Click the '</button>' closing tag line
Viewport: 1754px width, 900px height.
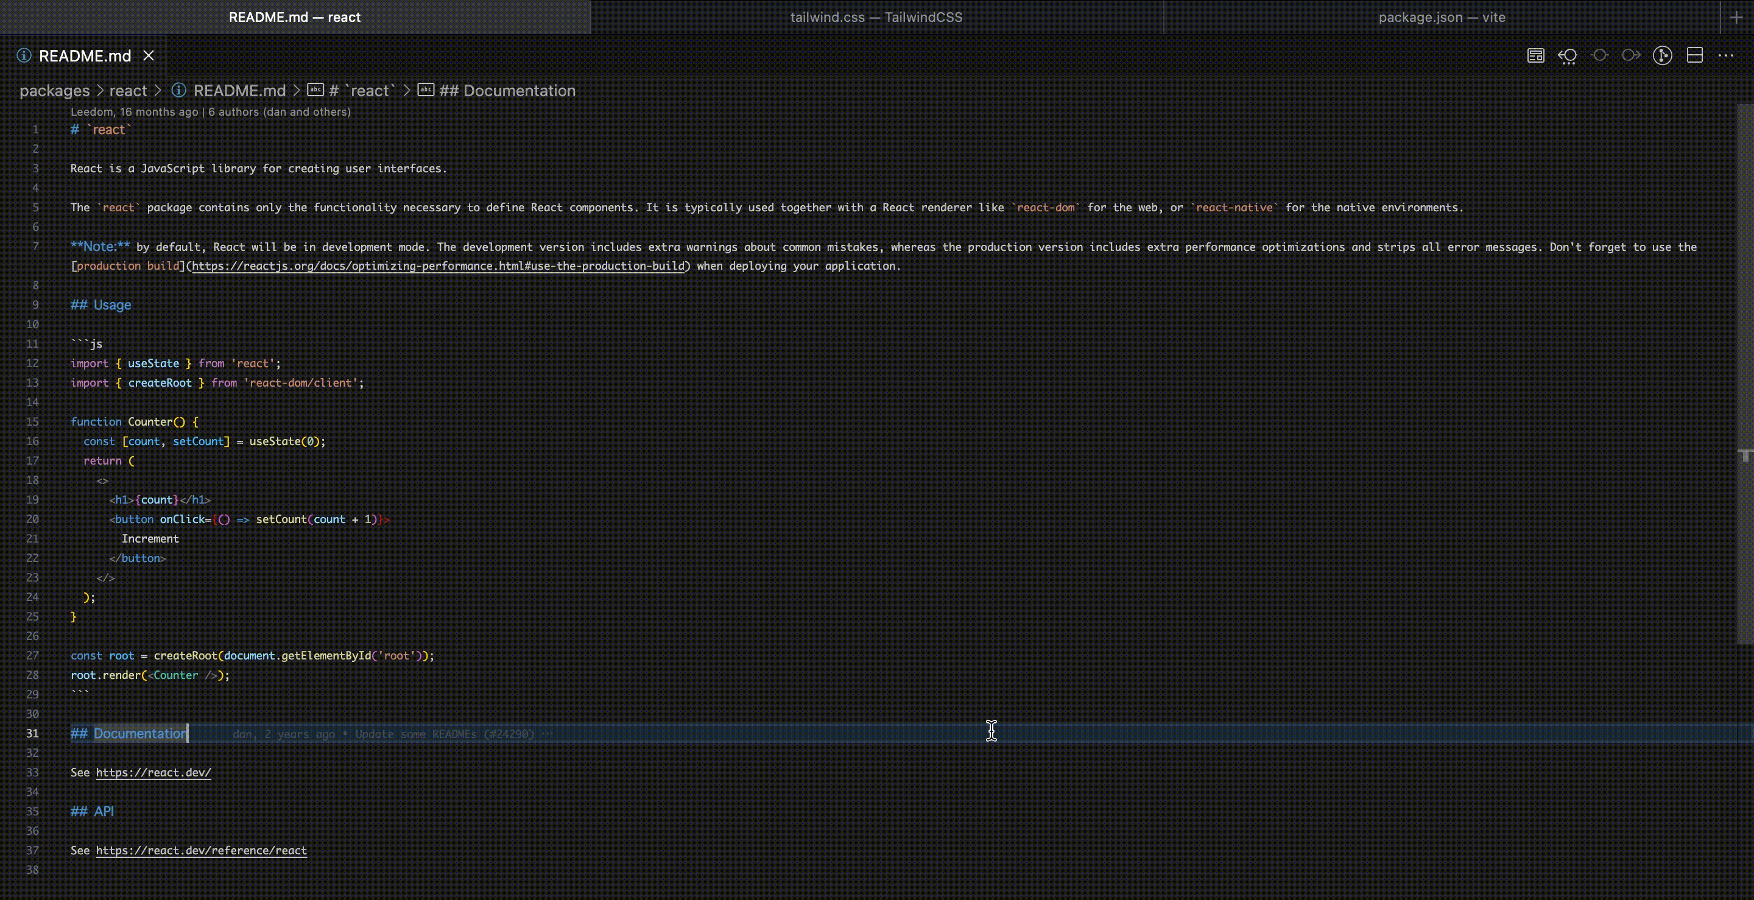pos(138,558)
